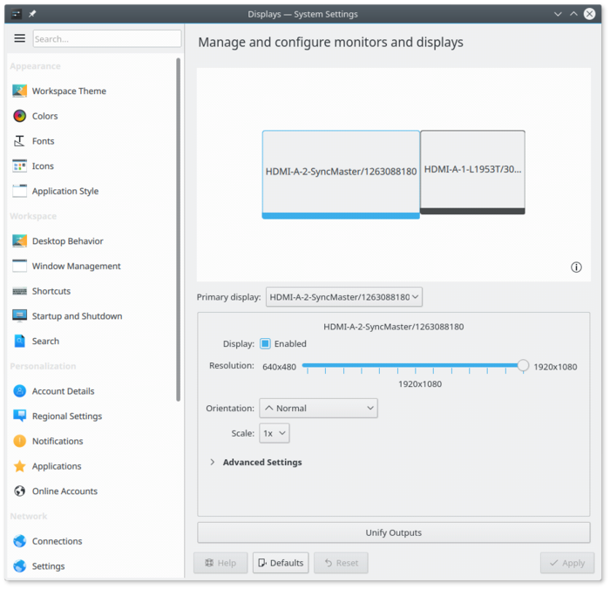Click the Notifications orange icon

pyautogui.click(x=19, y=441)
